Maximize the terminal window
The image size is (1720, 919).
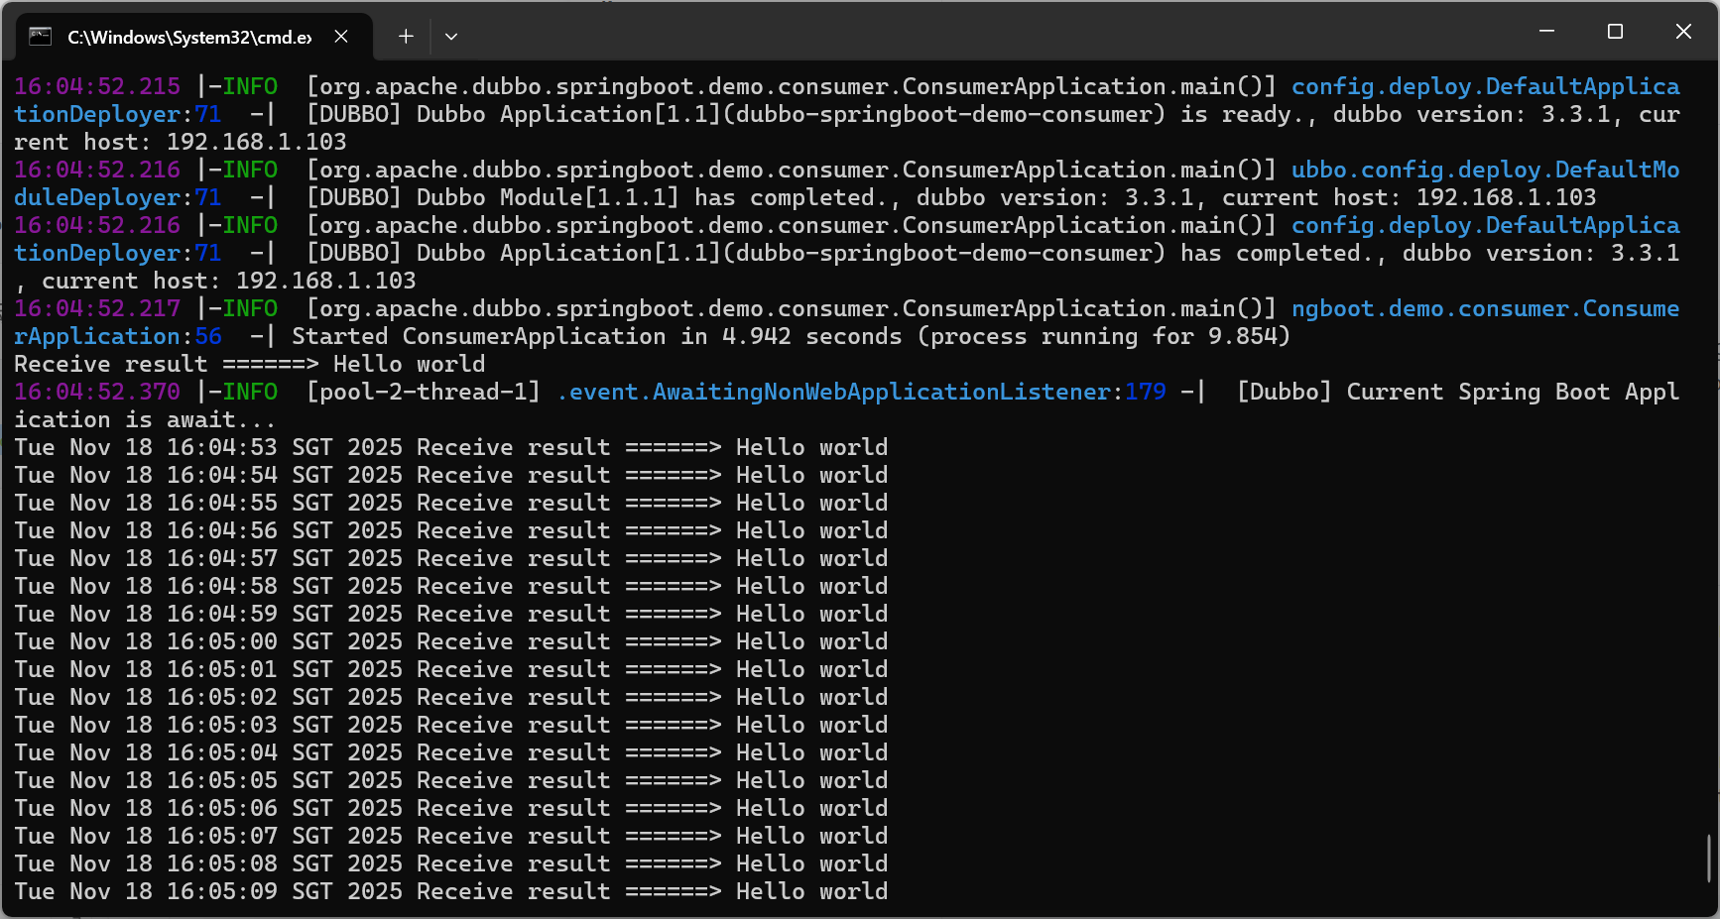[1615, 32]
